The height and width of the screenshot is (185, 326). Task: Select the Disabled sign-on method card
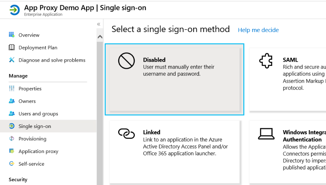tap(174, 79)
